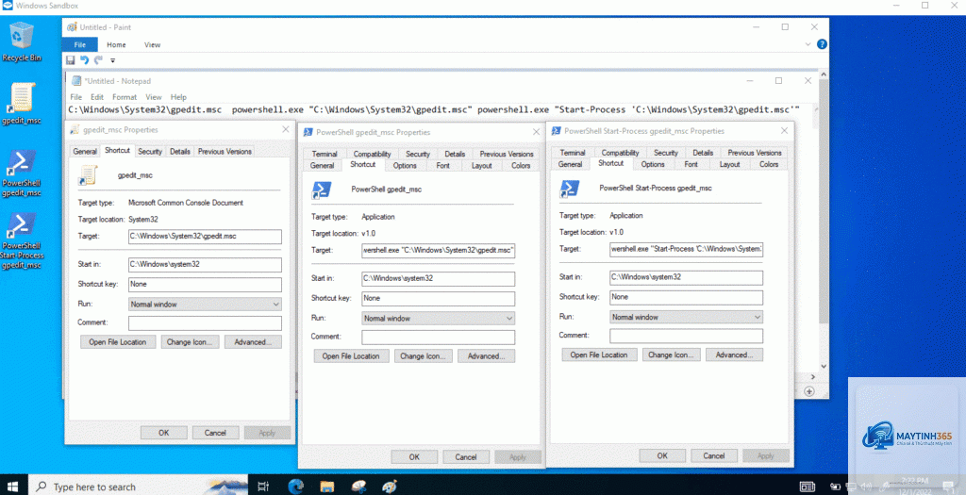Click Target field in PowerShell Start-Process Properties

pos(686,249)
